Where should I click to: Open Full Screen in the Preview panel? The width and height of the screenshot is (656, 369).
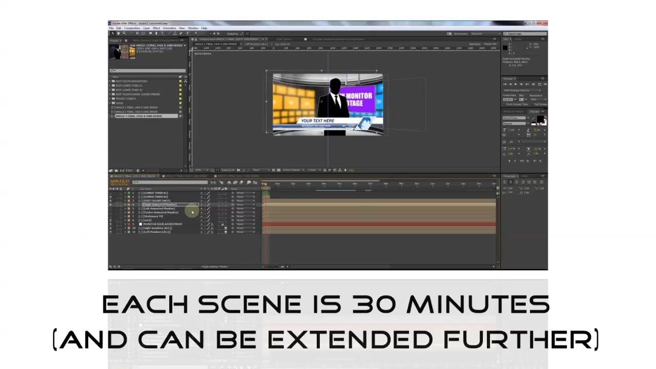coord(538,104)
